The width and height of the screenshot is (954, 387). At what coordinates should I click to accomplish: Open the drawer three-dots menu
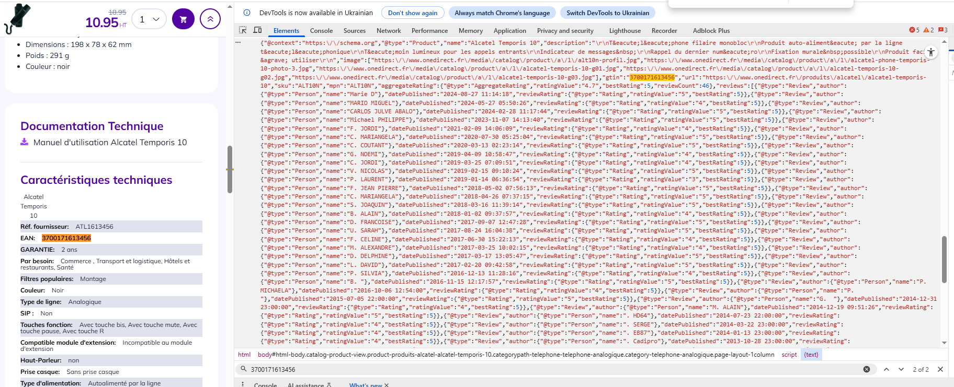(243, 384)
